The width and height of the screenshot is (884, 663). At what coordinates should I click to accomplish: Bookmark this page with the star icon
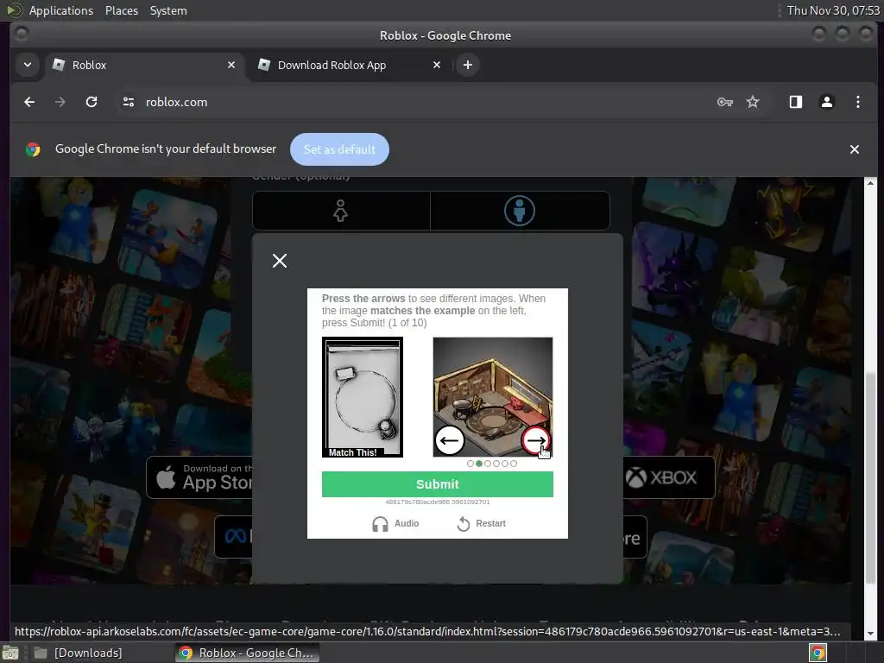click(753, 102)
